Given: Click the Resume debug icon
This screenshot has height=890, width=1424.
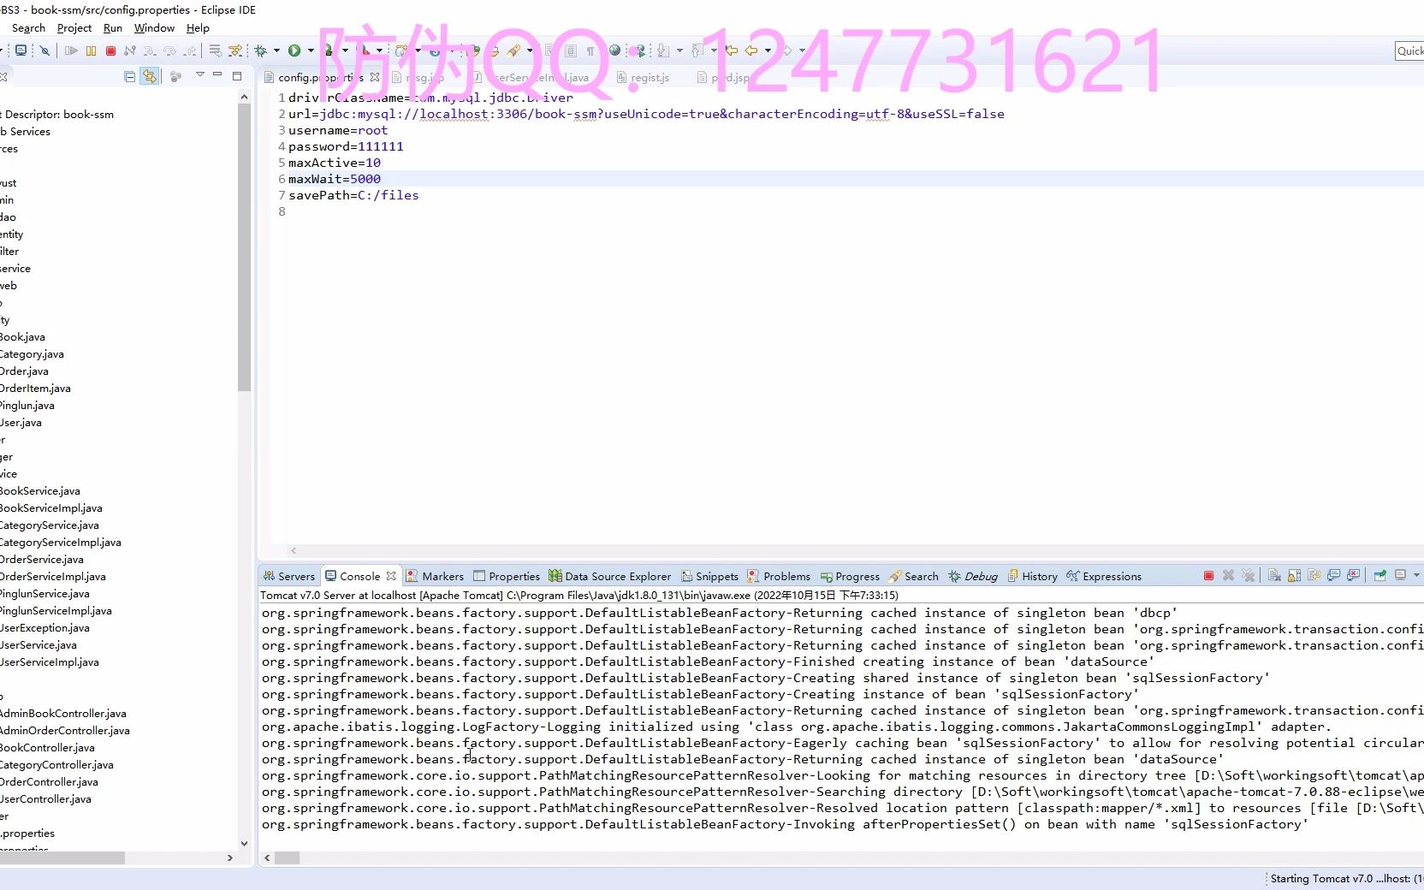Looking at the screenshot, I should click(71, 50).
